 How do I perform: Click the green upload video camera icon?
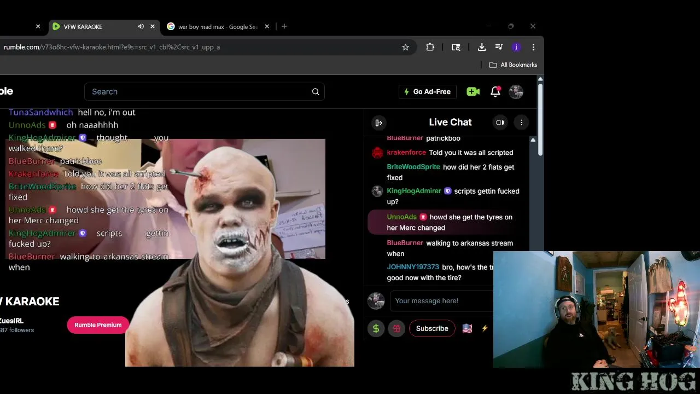[473, 91]
